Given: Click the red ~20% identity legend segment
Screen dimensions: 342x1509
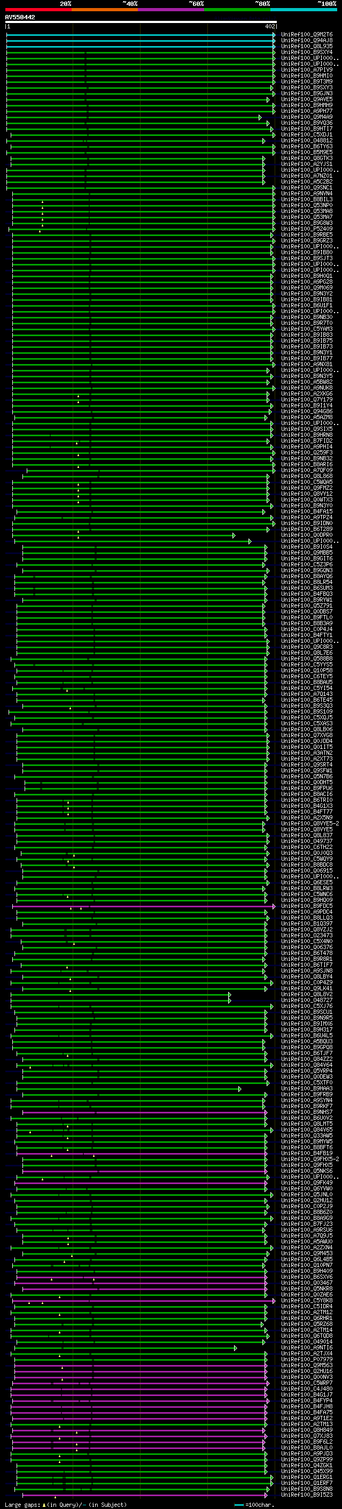Looking at the screenshot, I should pos(38,10).
